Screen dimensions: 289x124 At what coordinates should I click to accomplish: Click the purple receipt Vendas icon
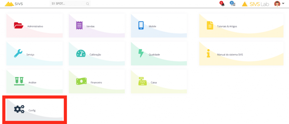79,25
